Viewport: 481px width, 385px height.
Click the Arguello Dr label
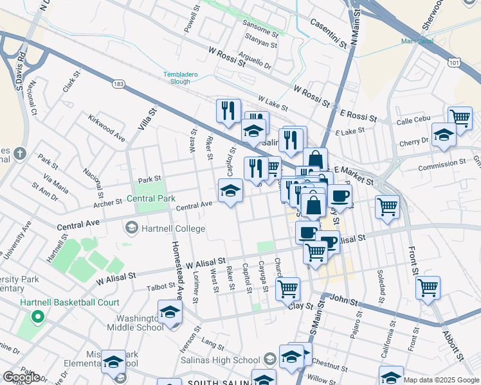(255, 60)
